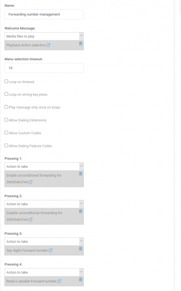181x291 pixels.
Task: Toggle Play message only once on loops
Action: pyautogui.click(x=6, y=107)
